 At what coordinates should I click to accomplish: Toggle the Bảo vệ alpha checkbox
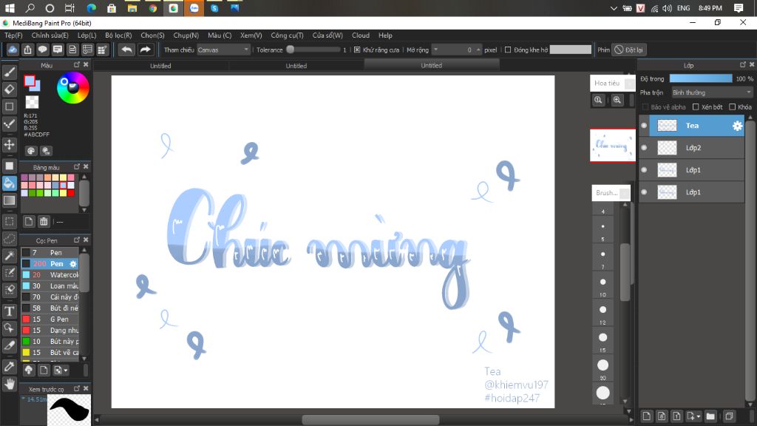pyautogui.click(x=645, y=106)
